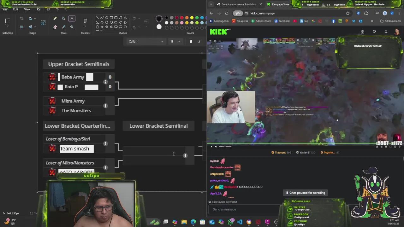Select the Text tool in Paint
Viewport: 404px width, 227px height.
click(72, 19)
